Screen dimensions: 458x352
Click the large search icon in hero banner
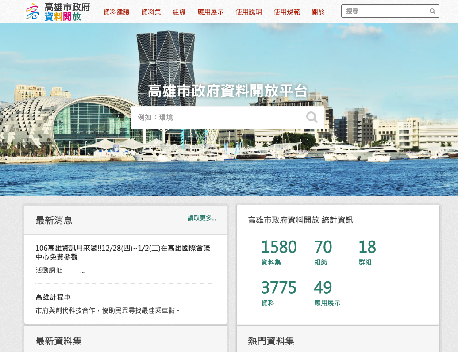pyautogui.click(x=312, y=117)
